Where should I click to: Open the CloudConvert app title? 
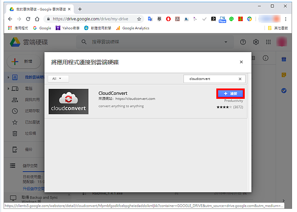coord(113,93)
